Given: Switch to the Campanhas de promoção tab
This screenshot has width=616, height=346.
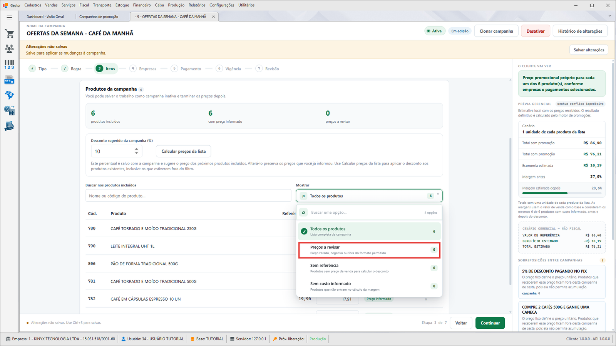Looking at the screenshot, I should (x=99, y=17).
